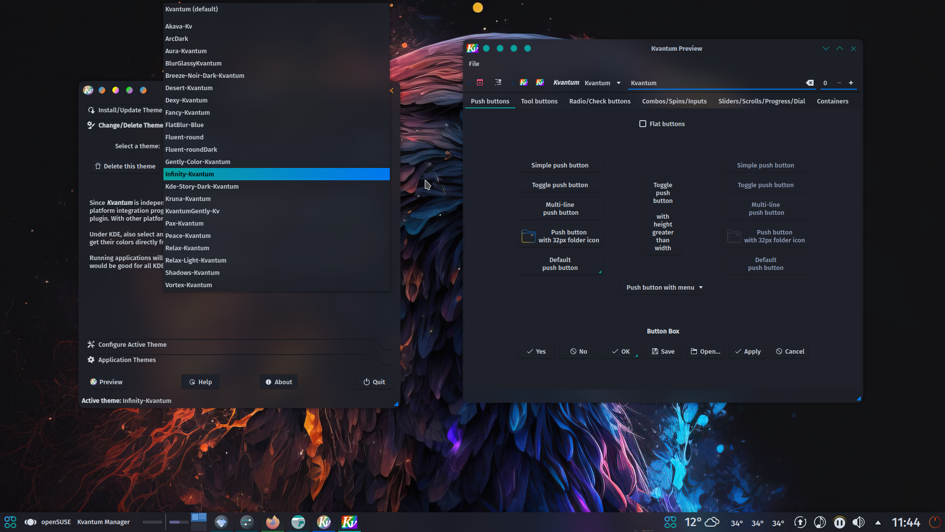The height and width of the screenshot is (532, 945).
Task: Click the Yes button in the Button Box
Action: (x=536, y=351)
